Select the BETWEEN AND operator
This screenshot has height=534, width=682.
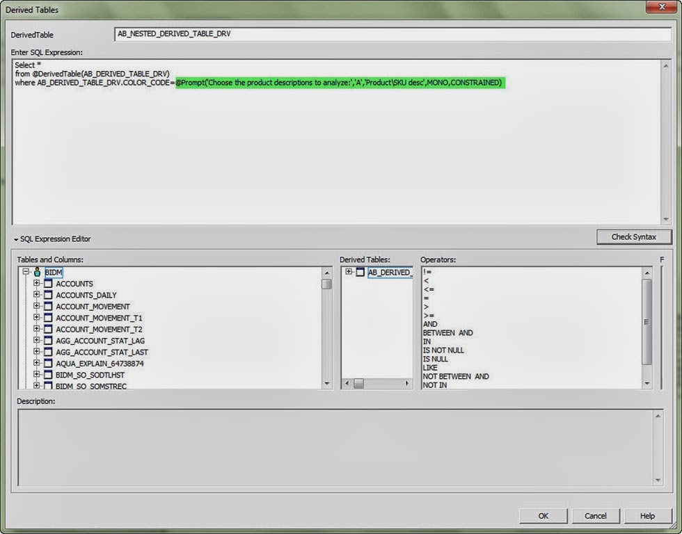click(x=447, y=333)
